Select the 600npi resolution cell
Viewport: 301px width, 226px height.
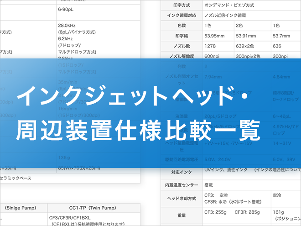coord(213,56)
